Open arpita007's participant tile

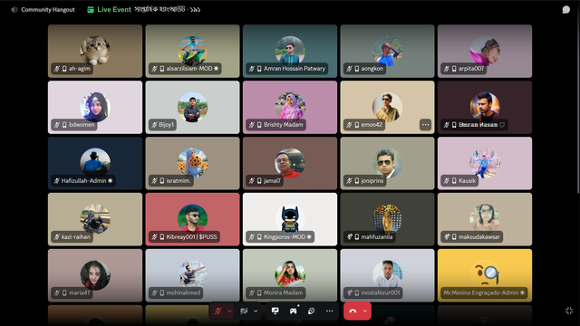(x=485, y=51)
